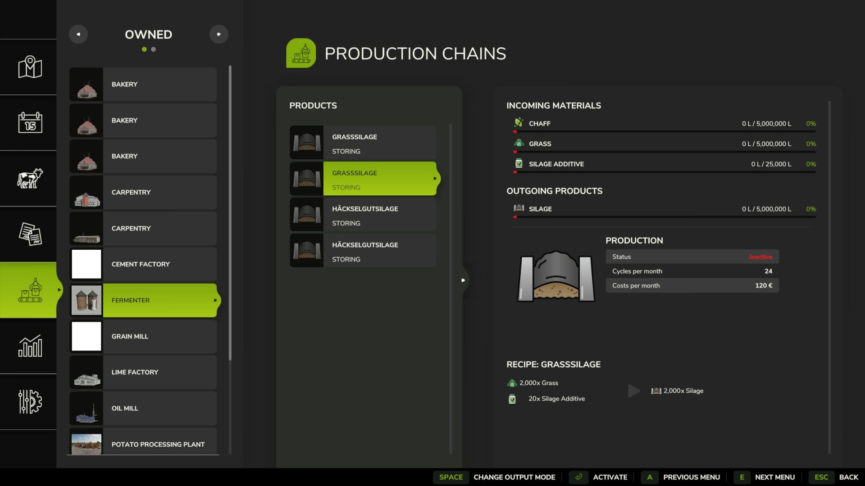Open the animals cow icon

point(30,178)
